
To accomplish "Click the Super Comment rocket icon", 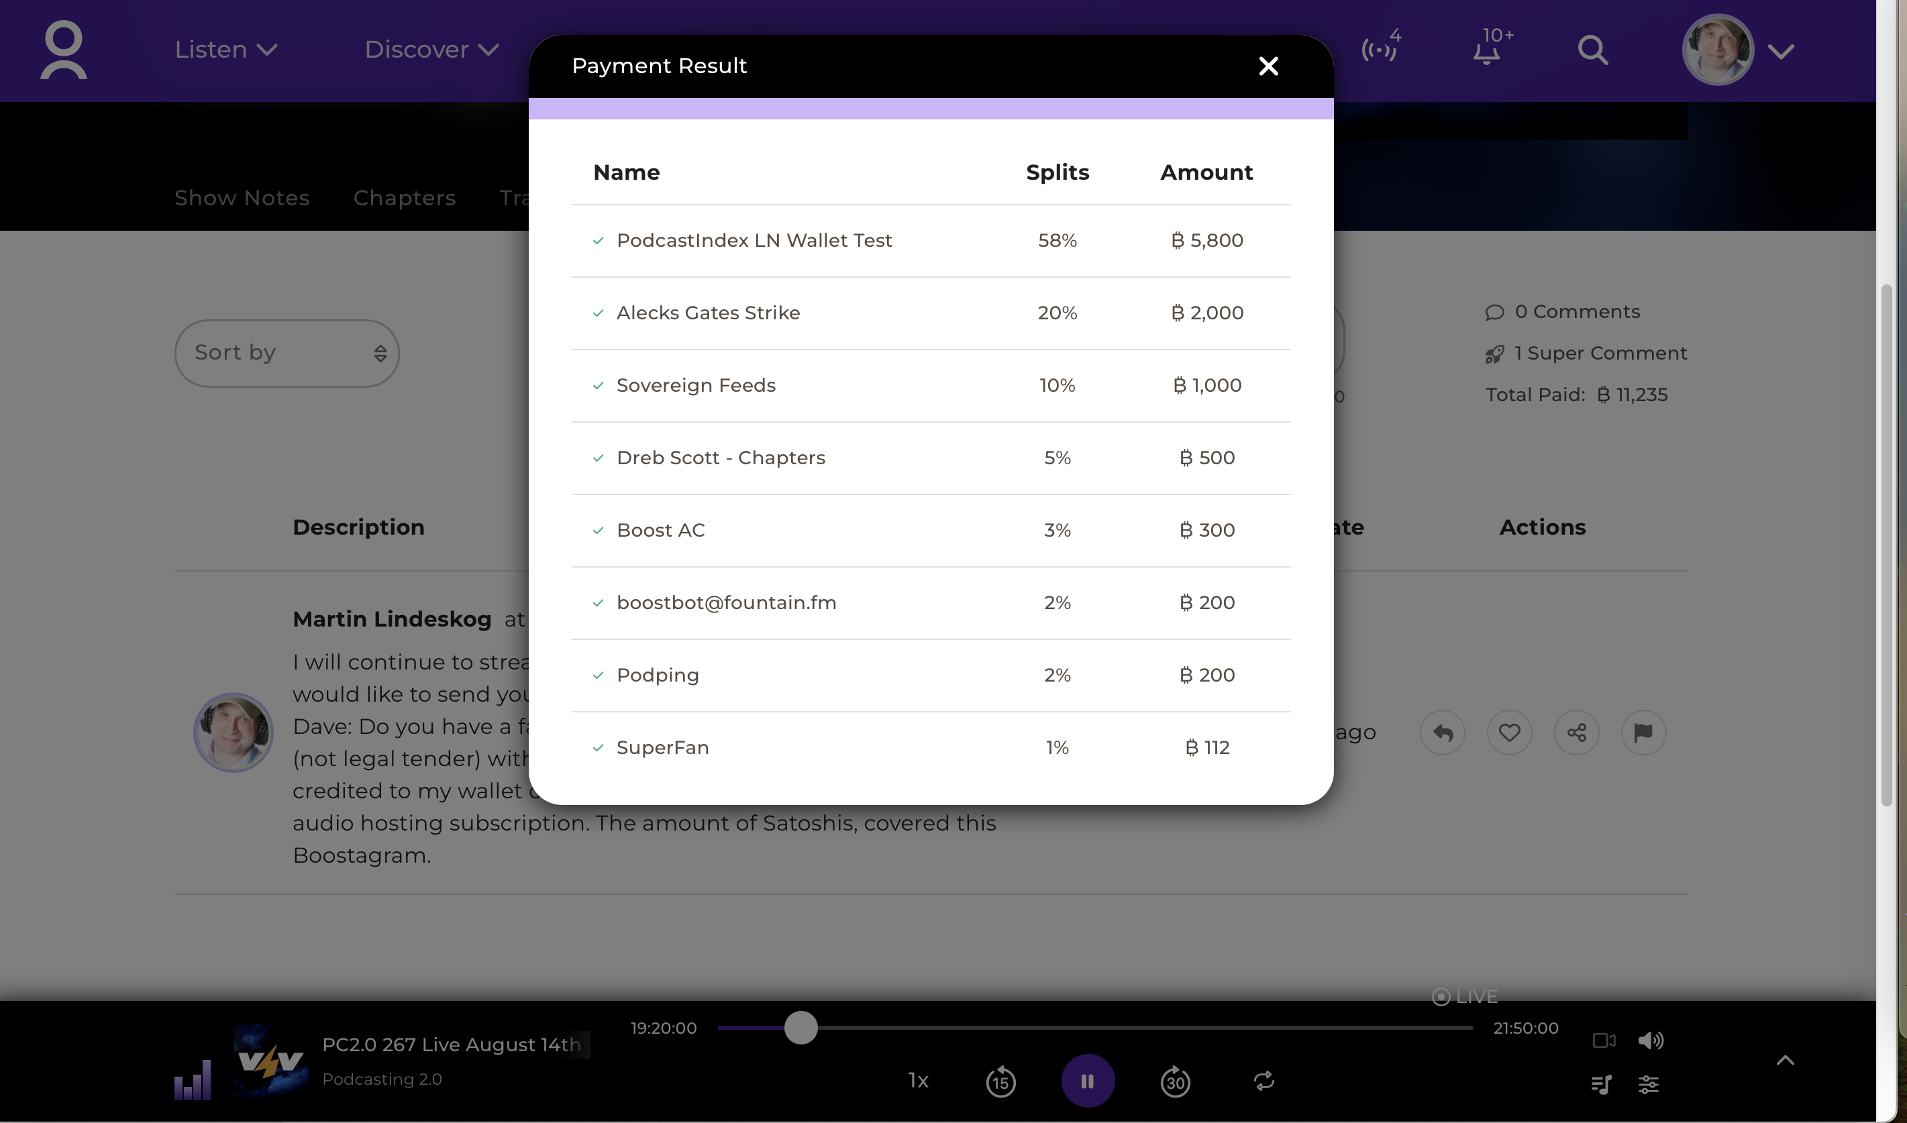I will click(x=1494, y=354).
